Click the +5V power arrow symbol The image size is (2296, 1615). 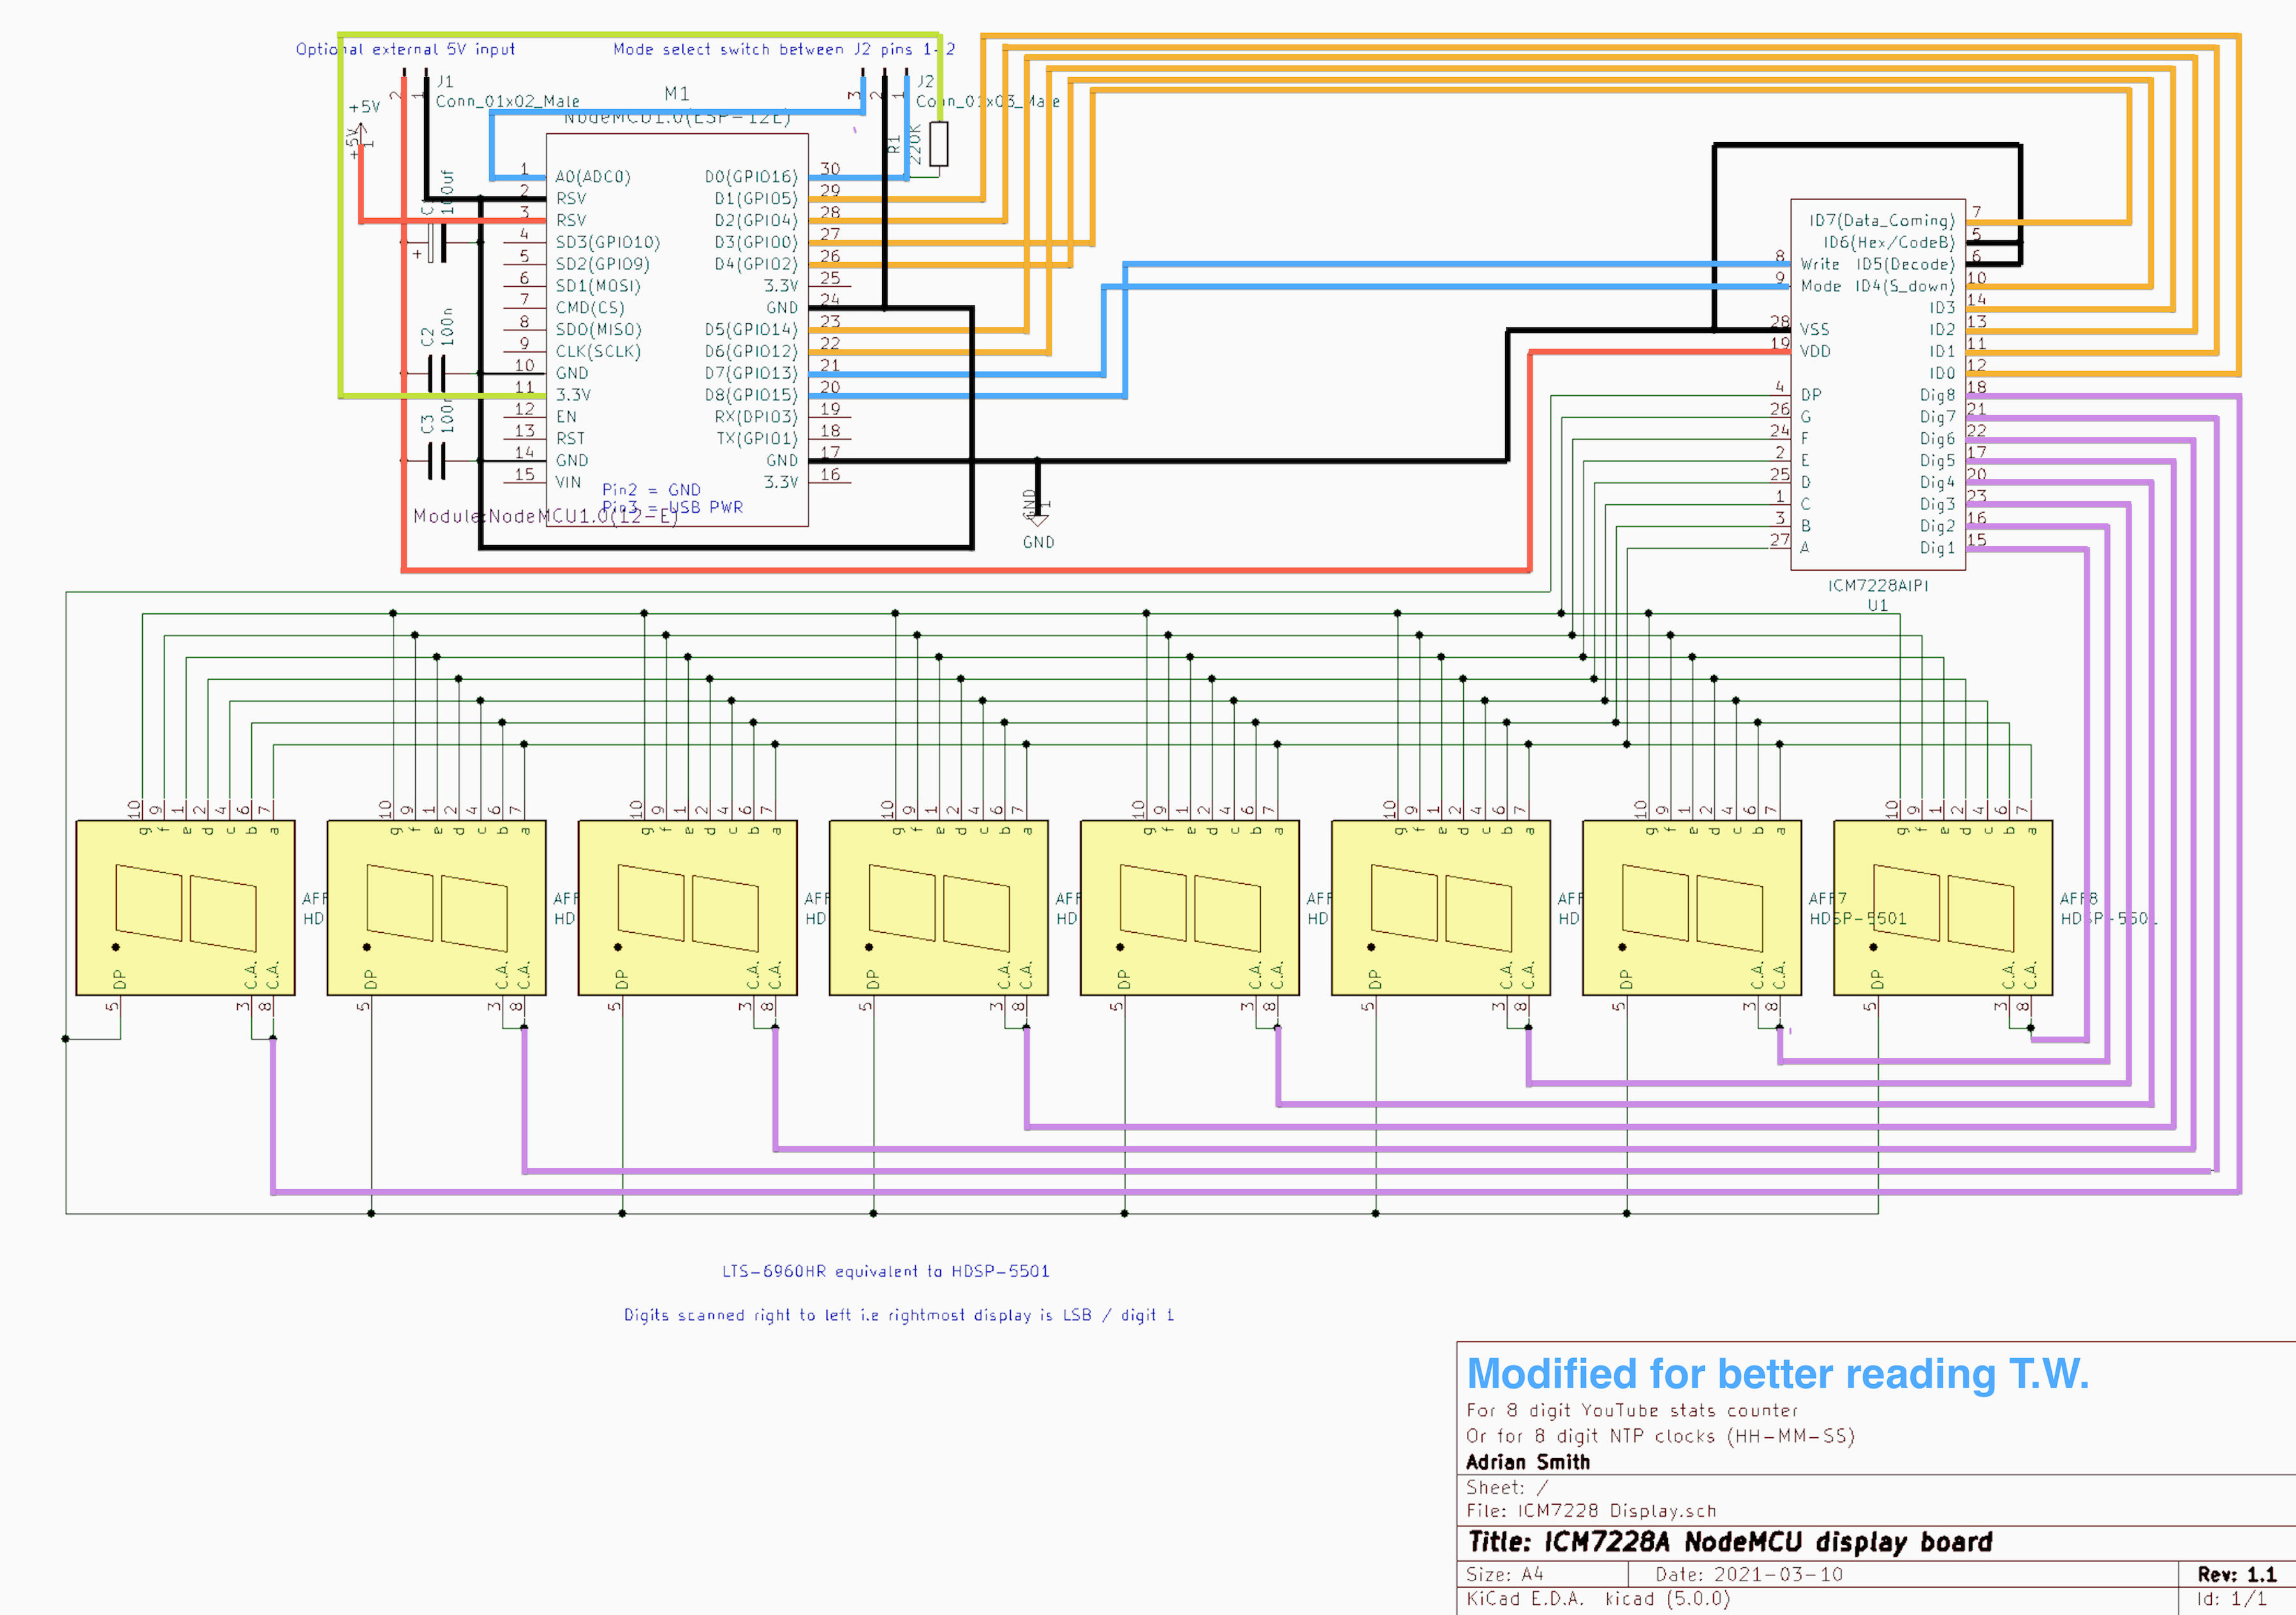(360, 130)
